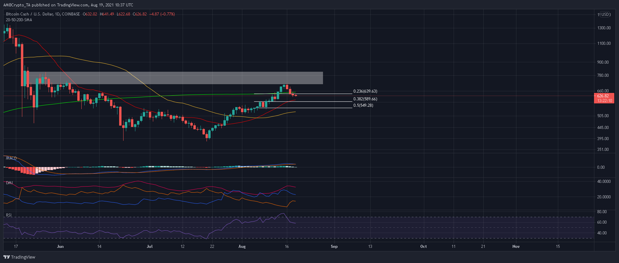Select the 0.5(549.28) Fibonacci level label
Screen dimensions: 619x263
363,105
